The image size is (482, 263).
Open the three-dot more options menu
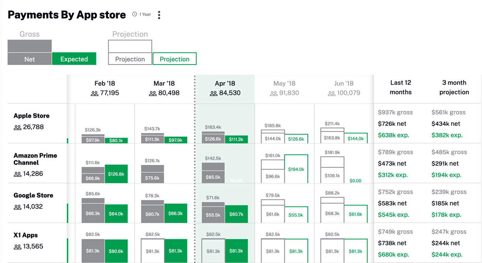[159, 15]
